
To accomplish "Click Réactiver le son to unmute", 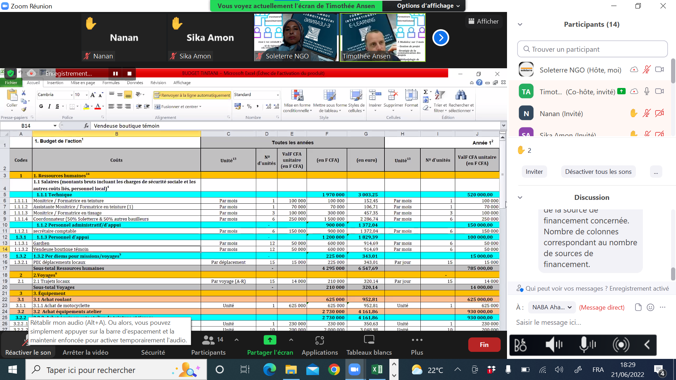I will [x=28, y=345].
